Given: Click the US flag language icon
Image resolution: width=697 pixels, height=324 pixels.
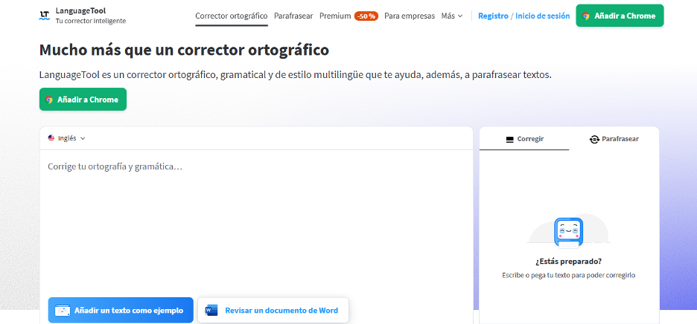Looking at the screenshot, I should (x=51, y=138).
